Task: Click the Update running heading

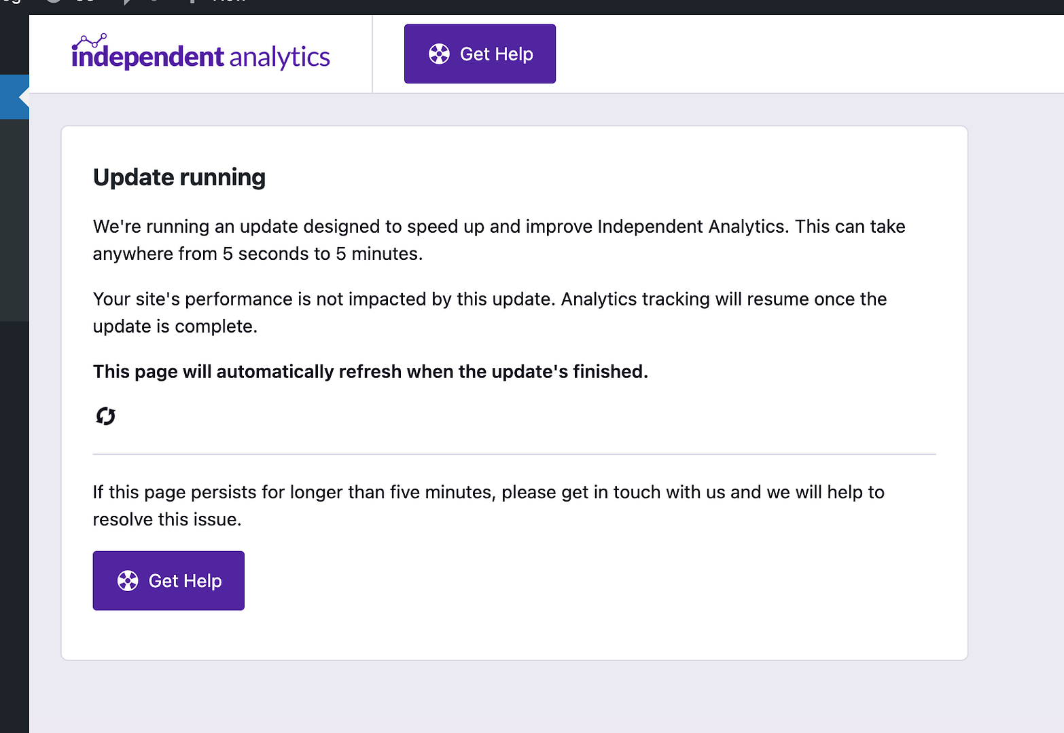Action: [x=179, y=177]
